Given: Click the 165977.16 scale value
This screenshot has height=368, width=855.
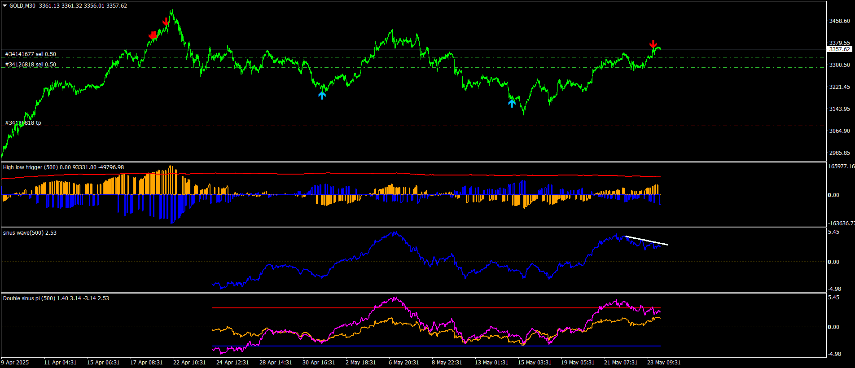Looking at the screenshot, I should (841, 166).
